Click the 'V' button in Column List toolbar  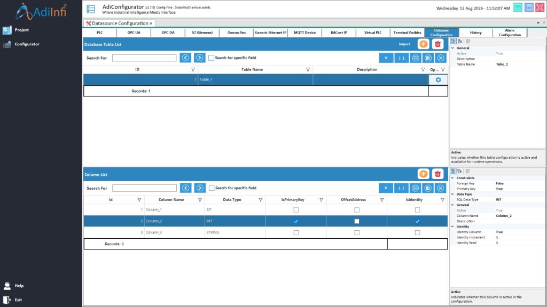[386, 188]
